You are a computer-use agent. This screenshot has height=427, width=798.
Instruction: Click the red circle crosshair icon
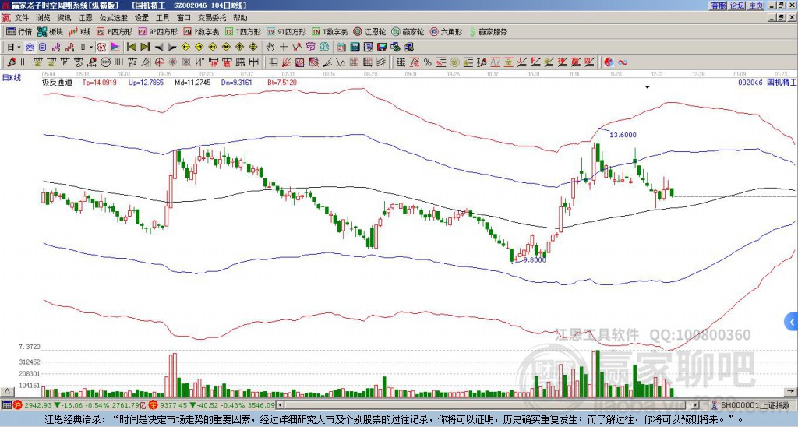[x=159, y=62]
